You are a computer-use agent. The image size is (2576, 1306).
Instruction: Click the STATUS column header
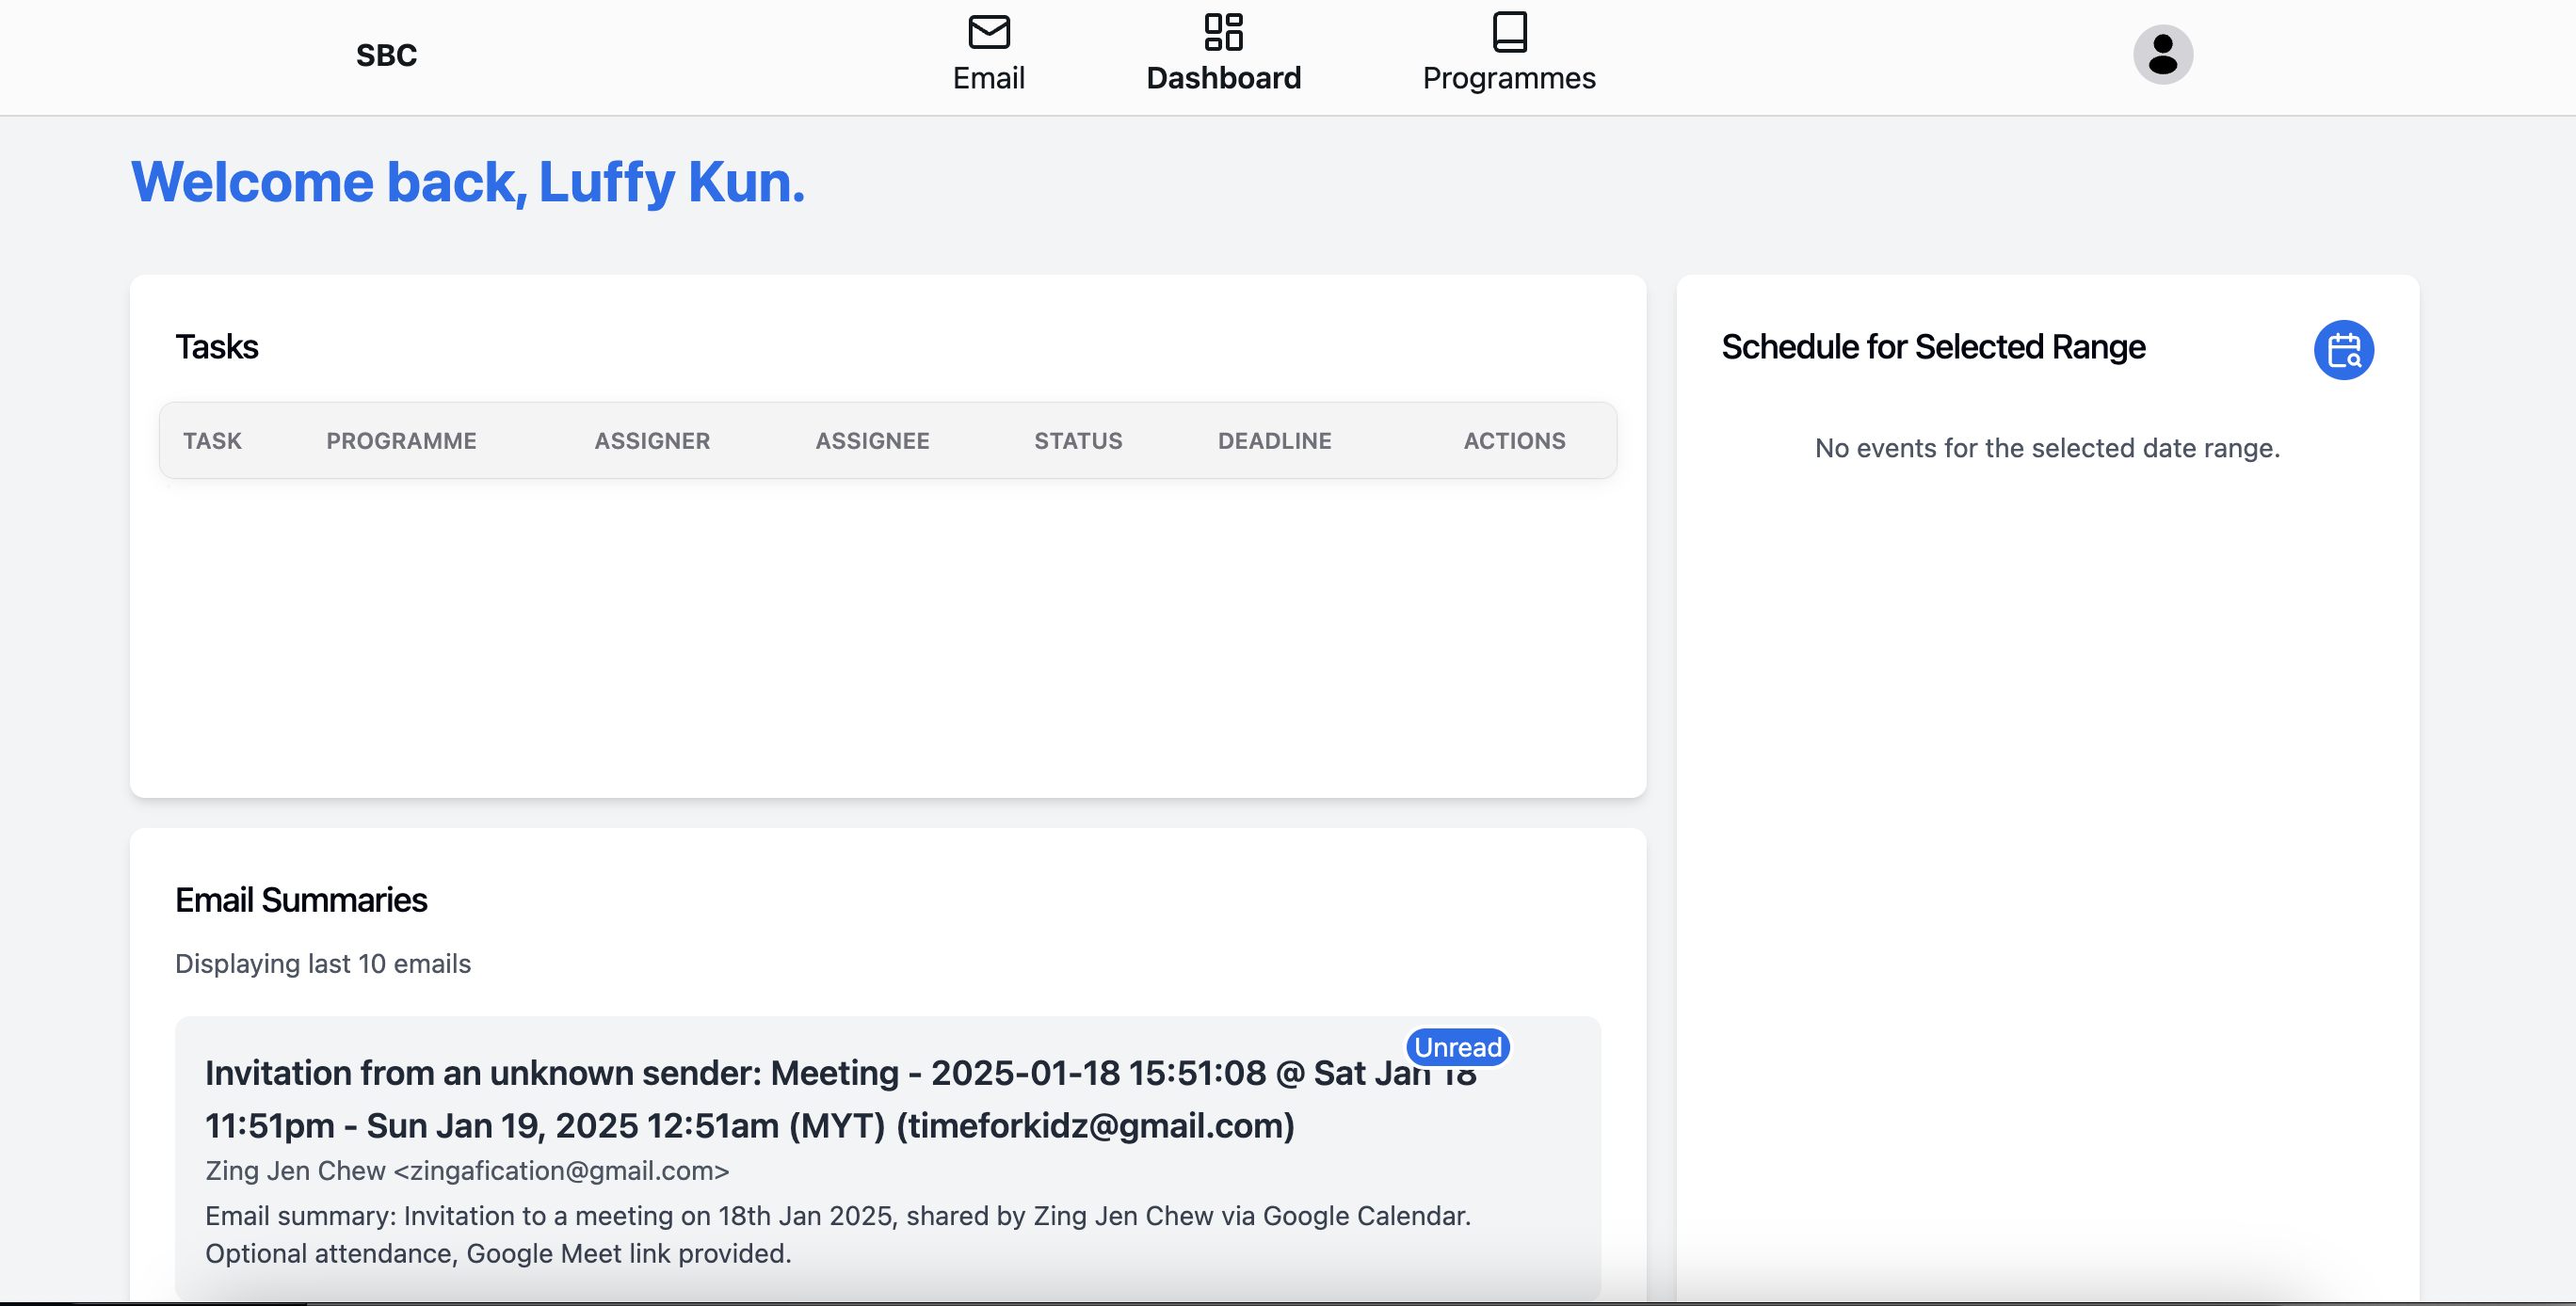point(1078,440)
